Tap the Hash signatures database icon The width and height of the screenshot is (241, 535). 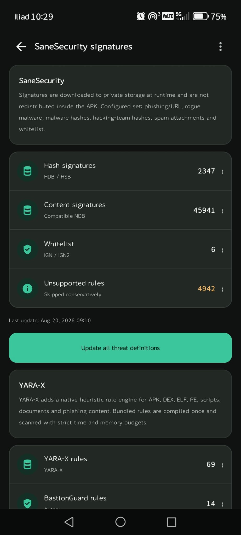pyautogui.click(x=27, y=171)
